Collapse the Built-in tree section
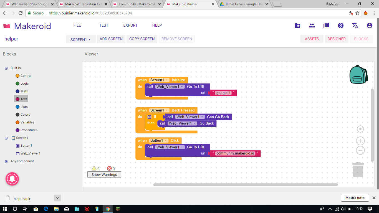 point(6,68)
